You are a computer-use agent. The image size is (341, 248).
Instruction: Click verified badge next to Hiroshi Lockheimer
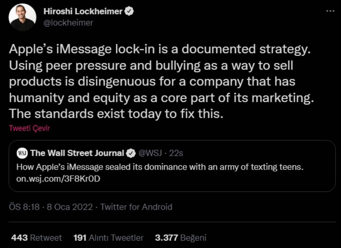tap(130, 12)
